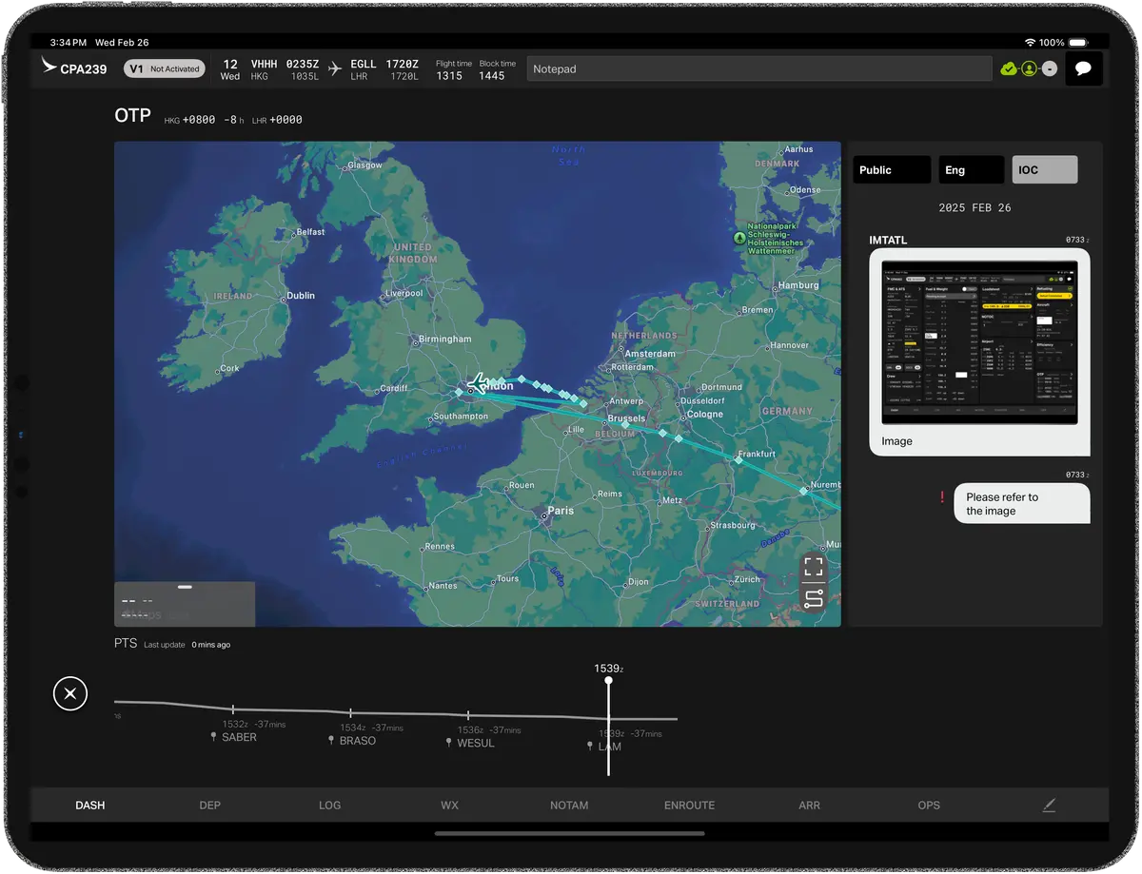Click the green cloud sync status icon

pos(1011,68)
